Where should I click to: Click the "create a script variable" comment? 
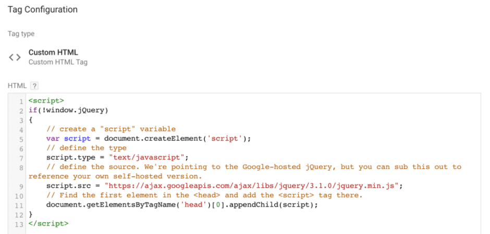coord(111,129)
